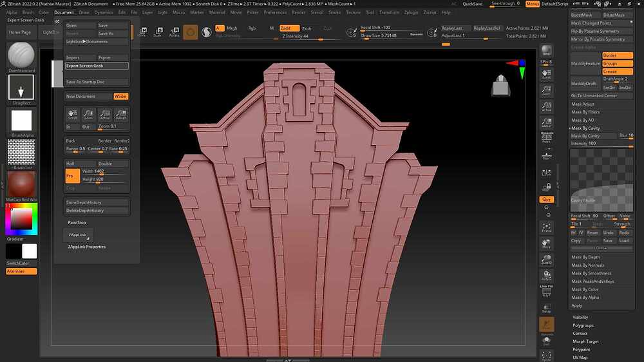
Task: Expand the Mask By Depth section
Action: (585, 257)
